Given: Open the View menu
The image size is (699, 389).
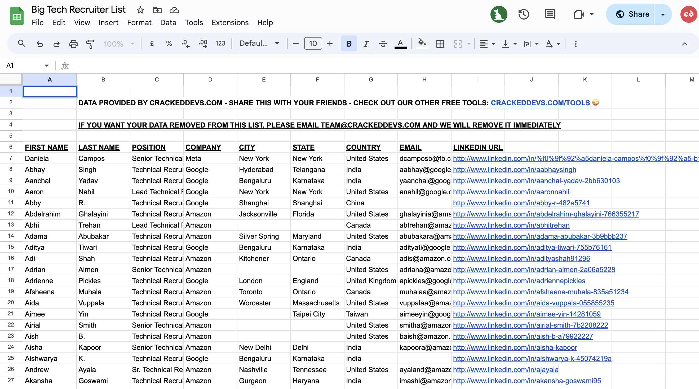Looking at the screenshot, I should click(x=82, y=22).
